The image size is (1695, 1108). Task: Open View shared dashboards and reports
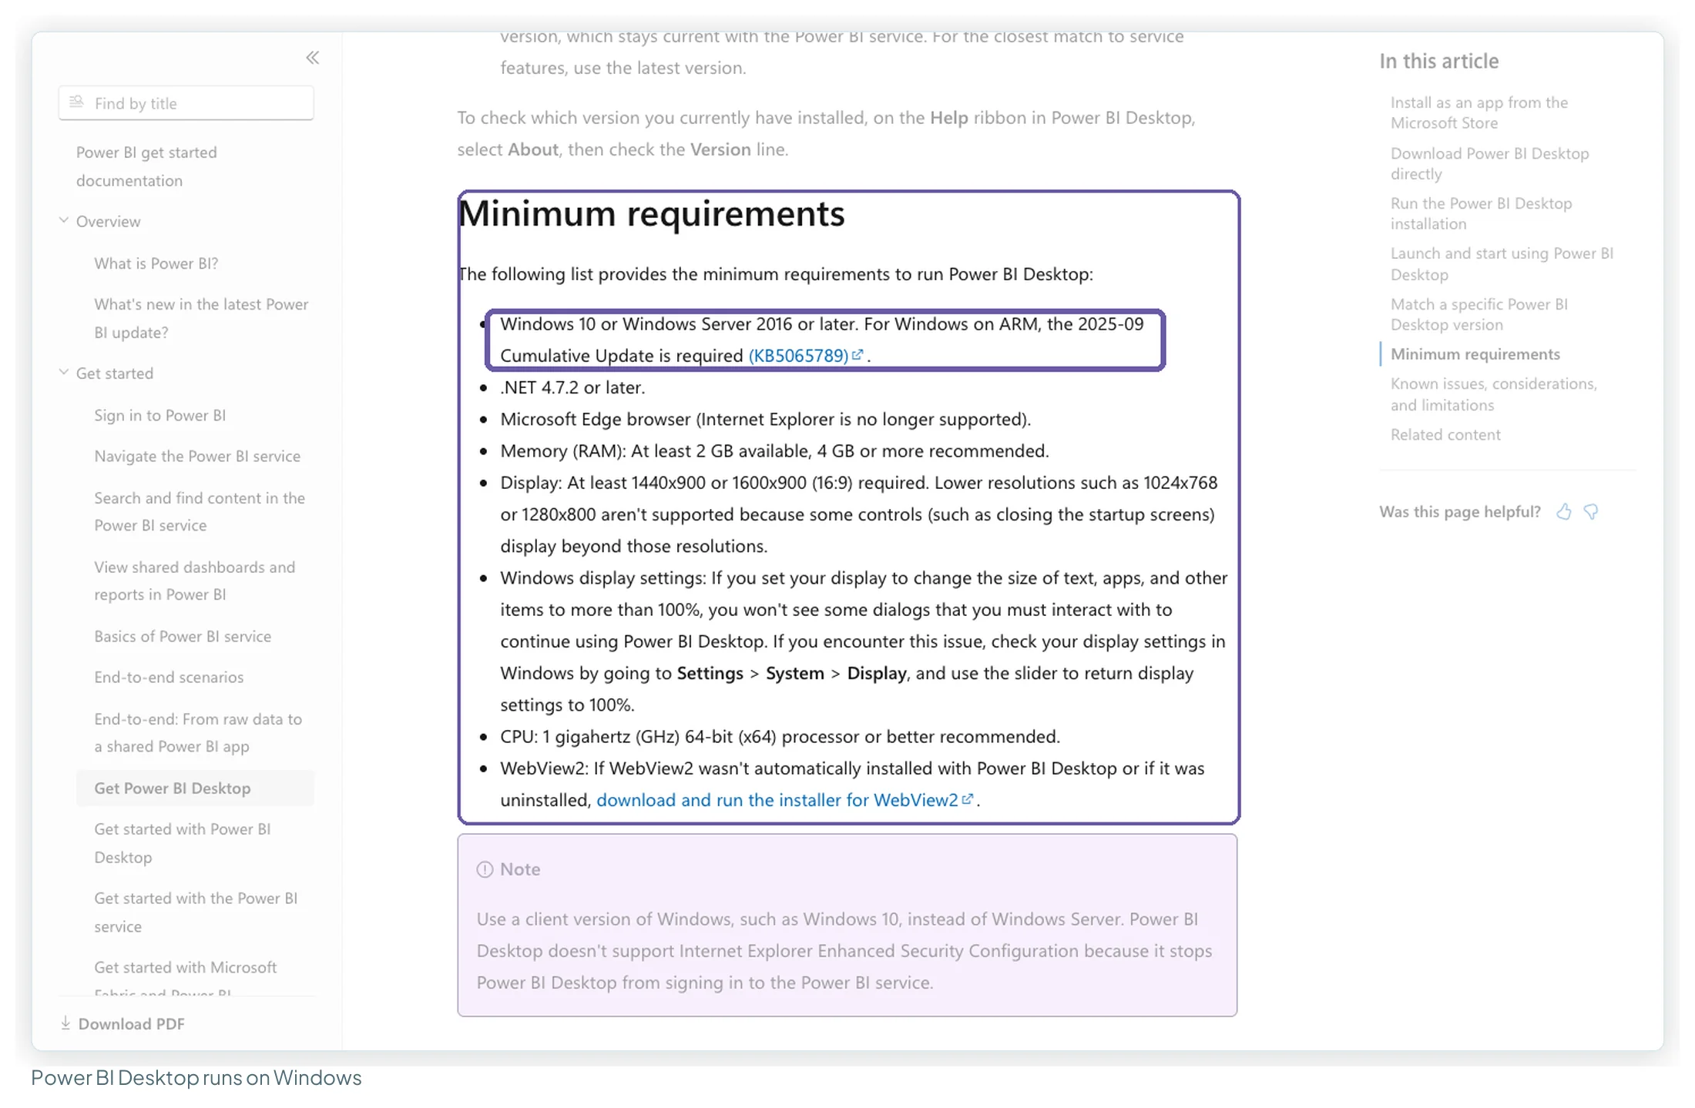(194, 581)
